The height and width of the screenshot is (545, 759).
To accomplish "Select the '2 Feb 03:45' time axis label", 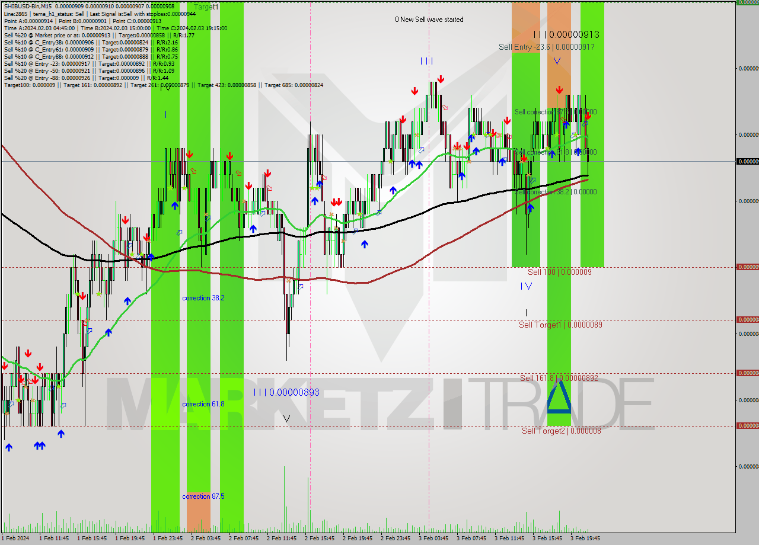I will pyautogui.click(x=206, y=538).
